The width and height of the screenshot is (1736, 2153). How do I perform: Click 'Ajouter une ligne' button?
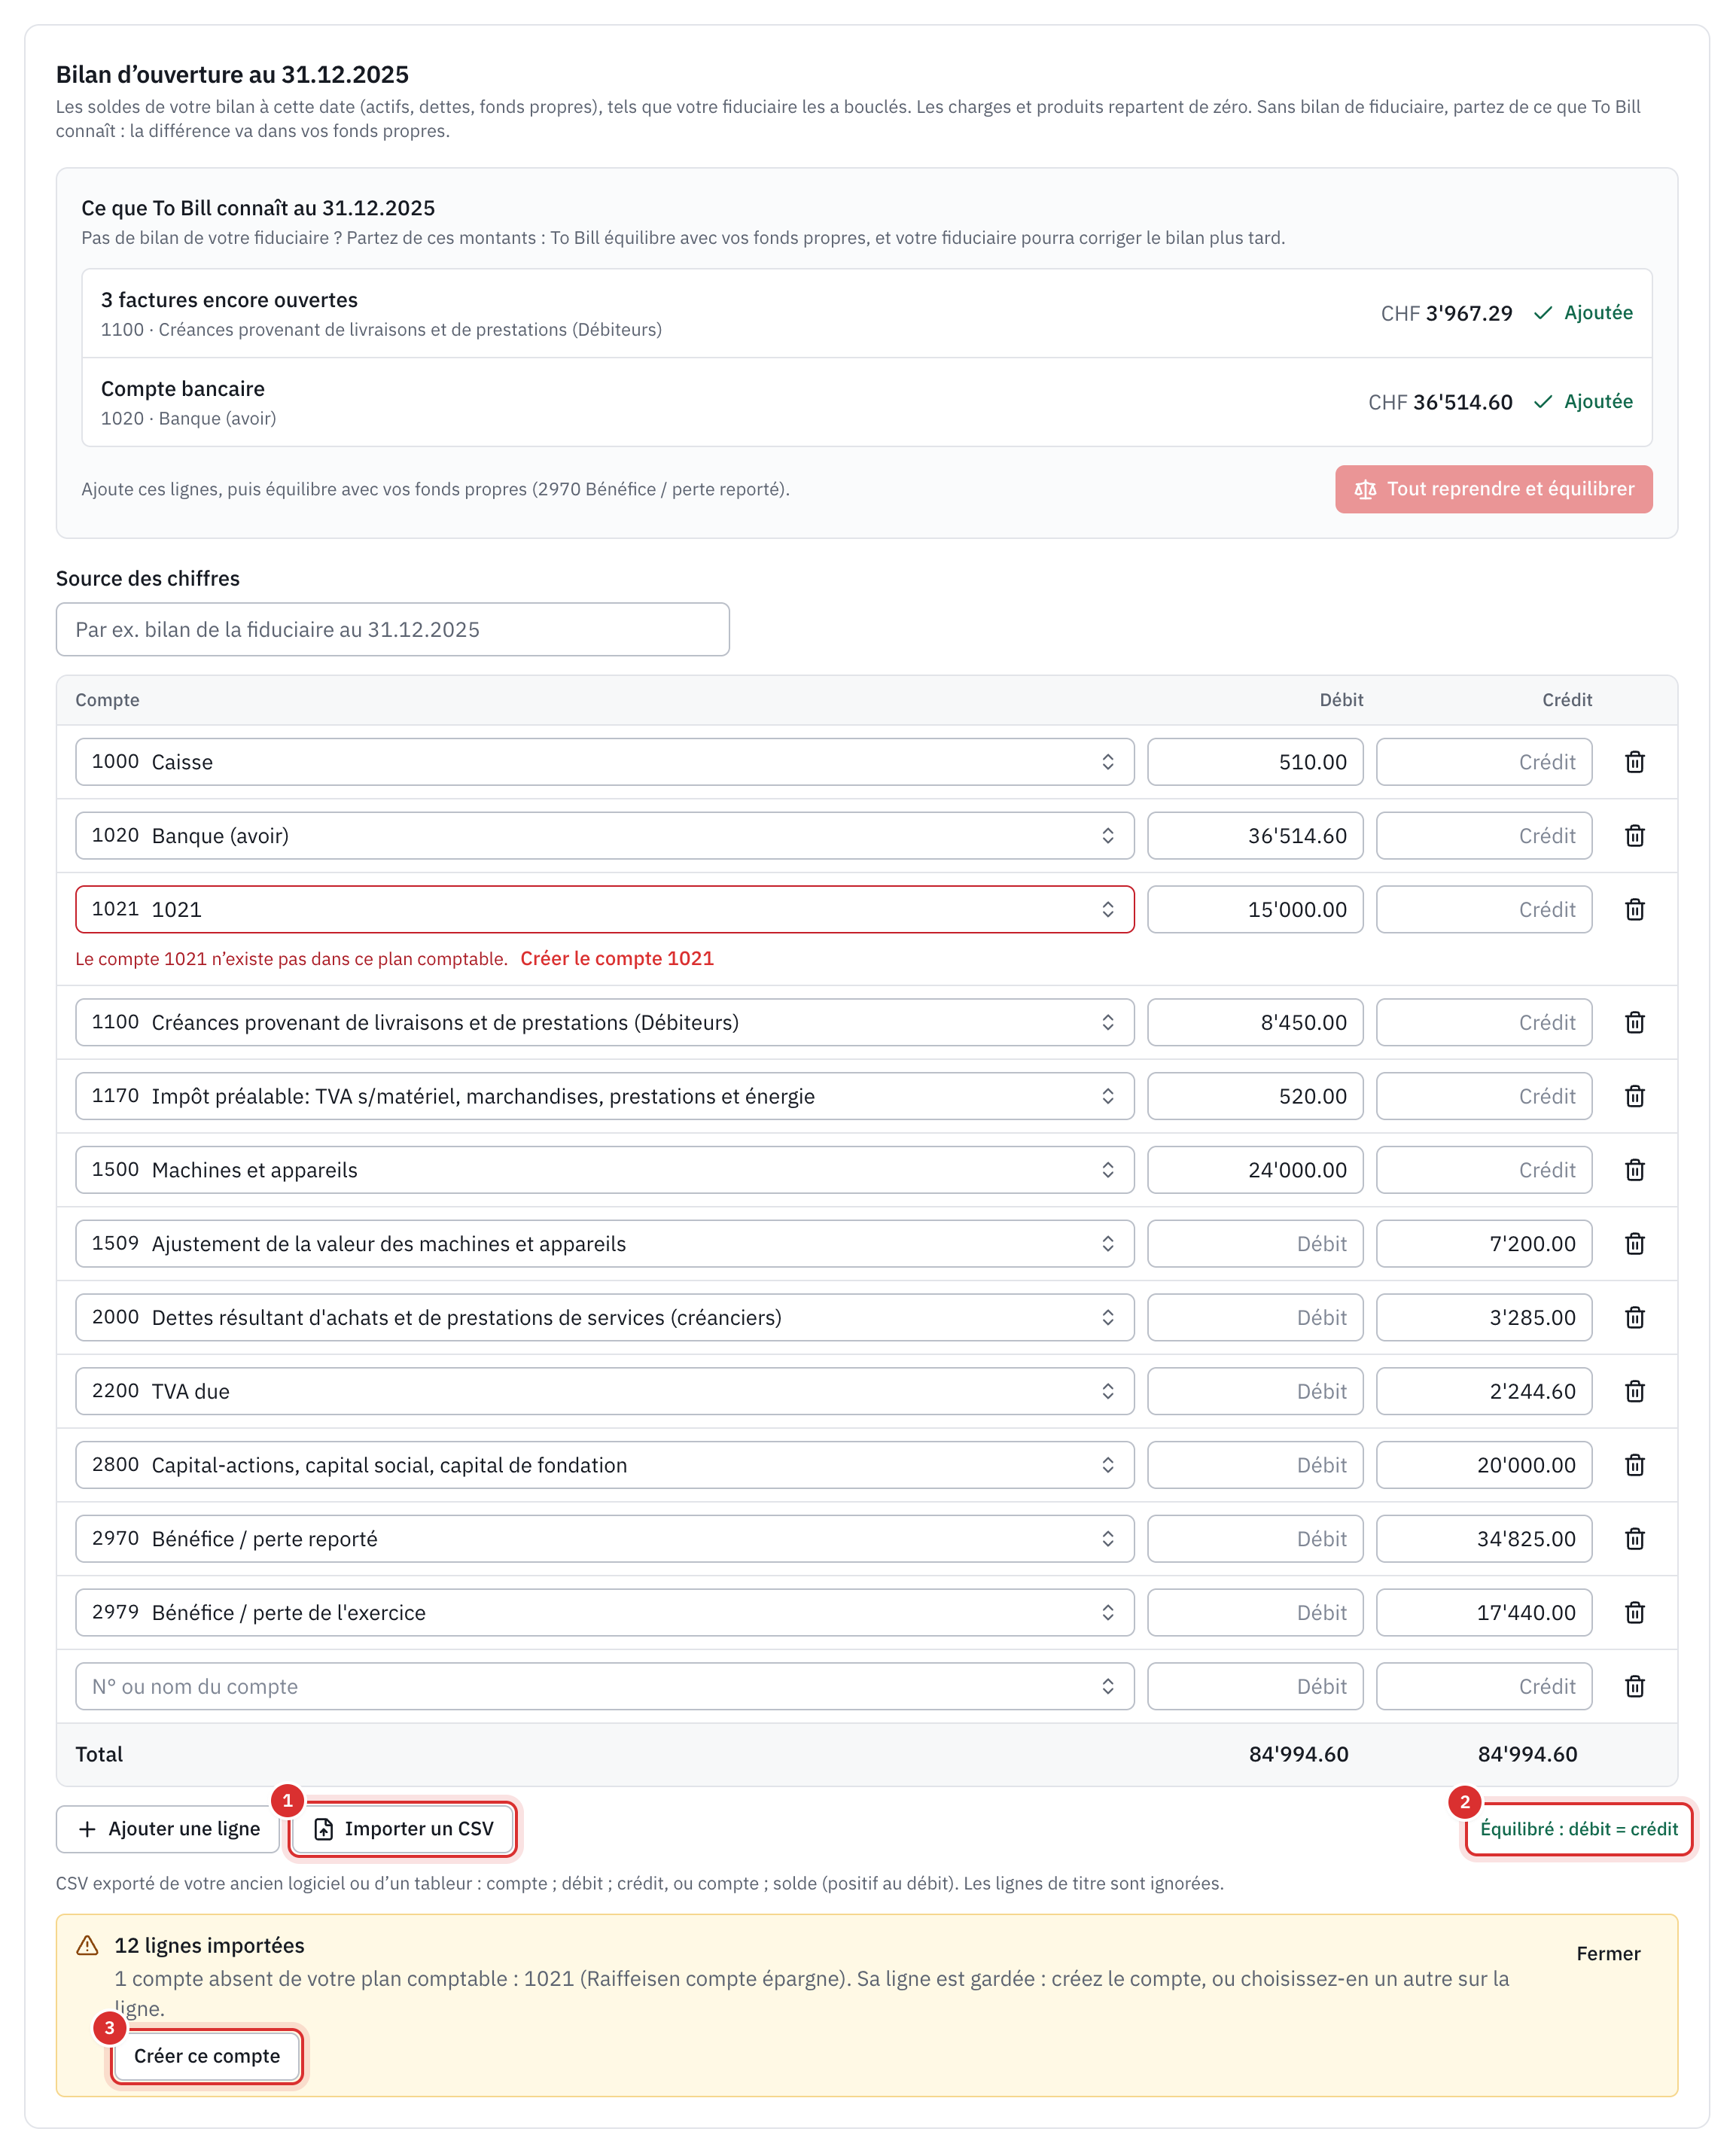coord(168,1829)
